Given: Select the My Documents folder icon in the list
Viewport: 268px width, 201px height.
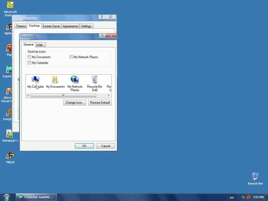Looking at the screenshot, I should [55, 82].
